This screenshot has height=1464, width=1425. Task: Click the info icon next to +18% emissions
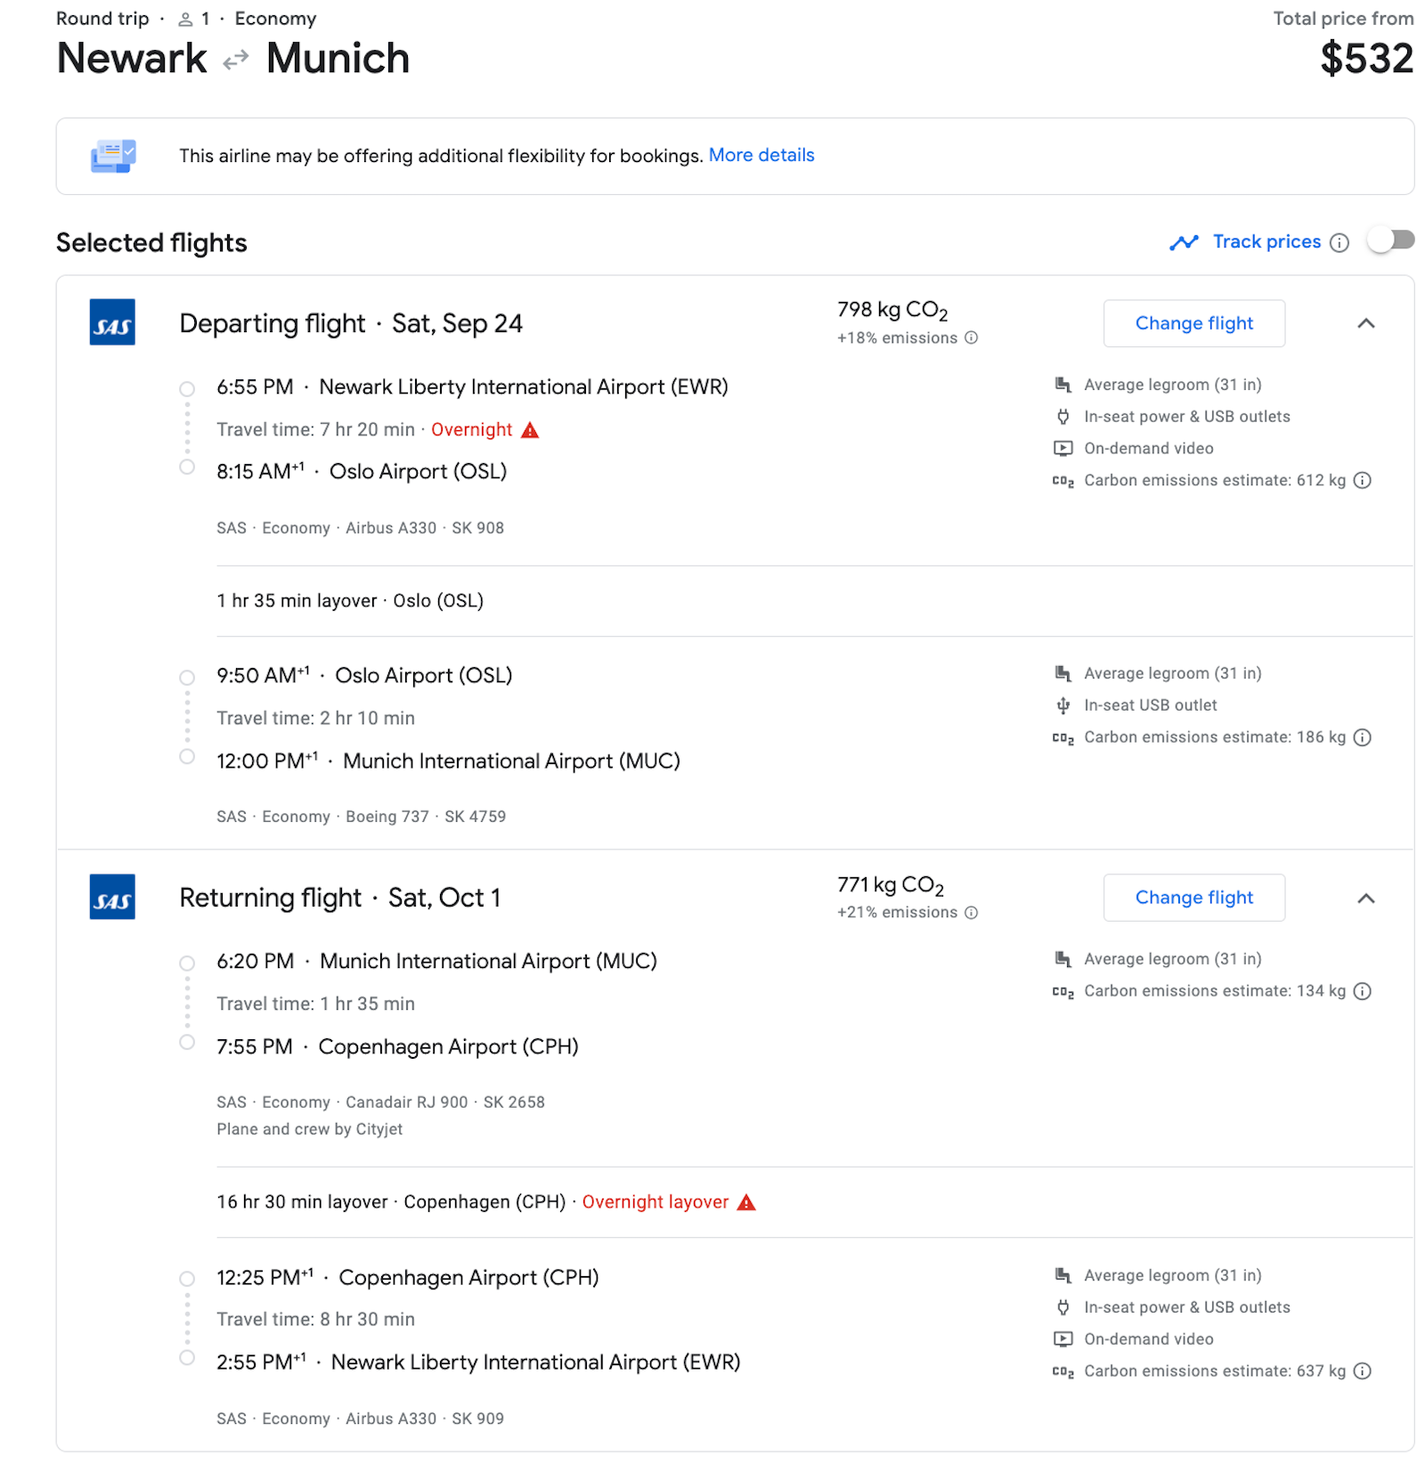click(970, 338)
